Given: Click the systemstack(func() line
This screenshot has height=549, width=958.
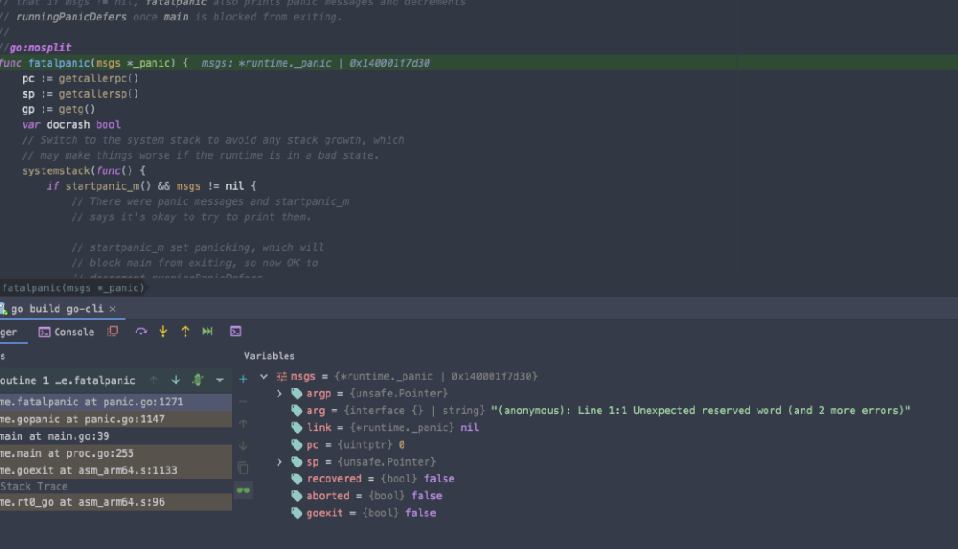Looking at the screenshot, I should [83, 171].
